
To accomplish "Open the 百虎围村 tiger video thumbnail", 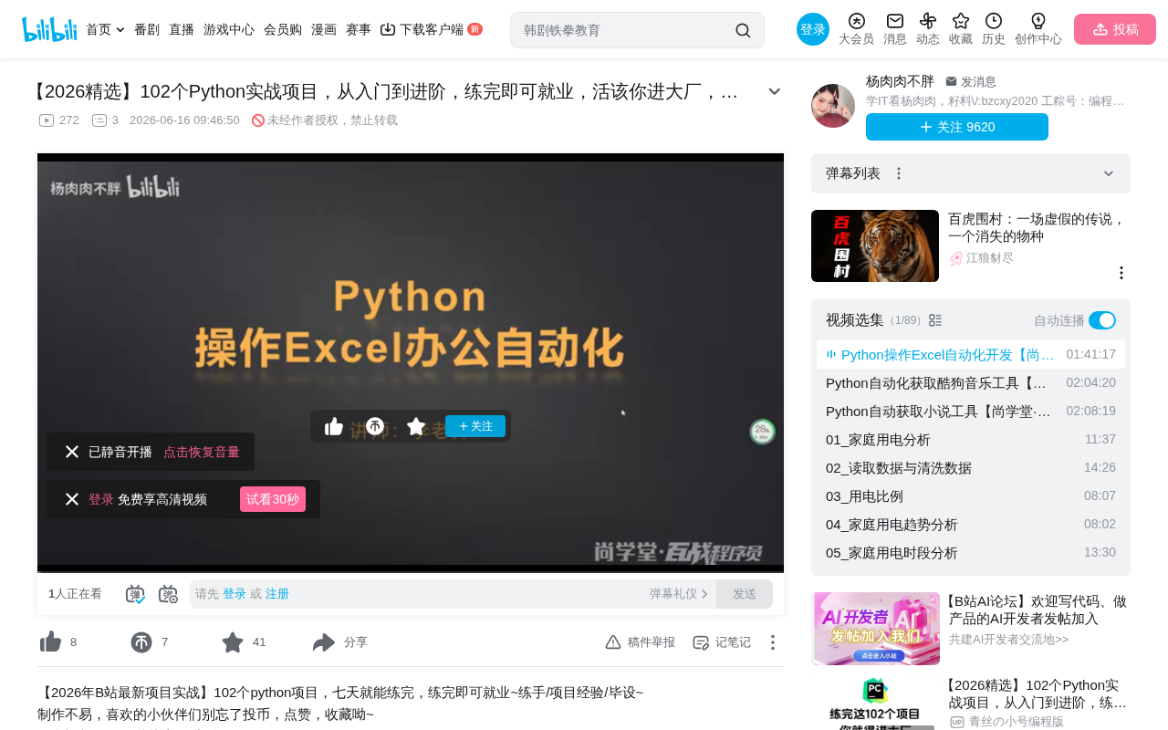I will pyautogui.click(x=875, y=245).
